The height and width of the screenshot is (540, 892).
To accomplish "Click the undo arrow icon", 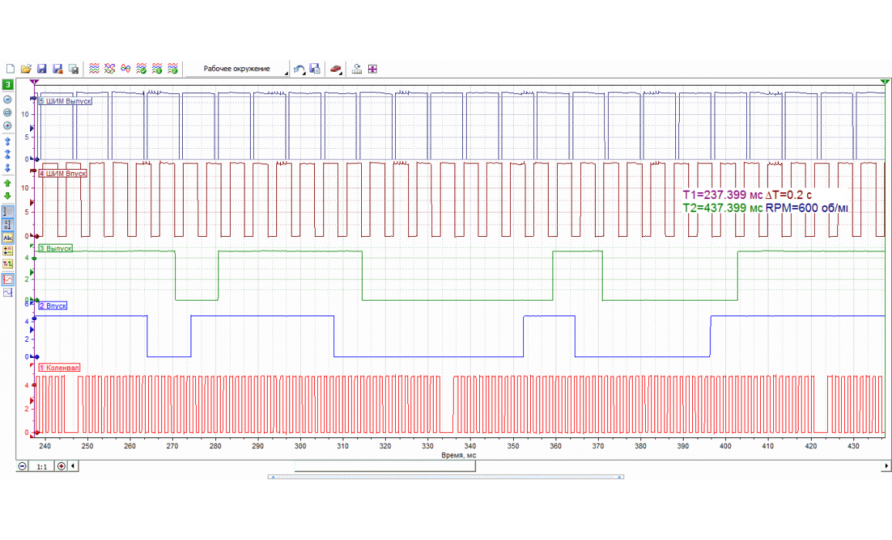I will (299, 69).
